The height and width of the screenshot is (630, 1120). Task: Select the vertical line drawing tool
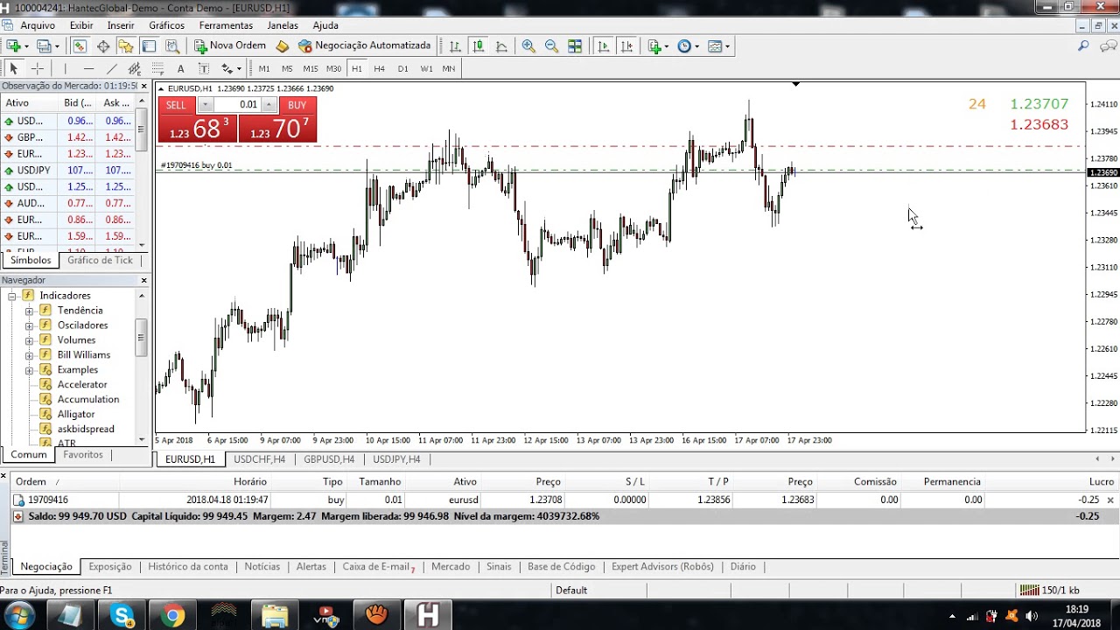[x=65, y=68]
